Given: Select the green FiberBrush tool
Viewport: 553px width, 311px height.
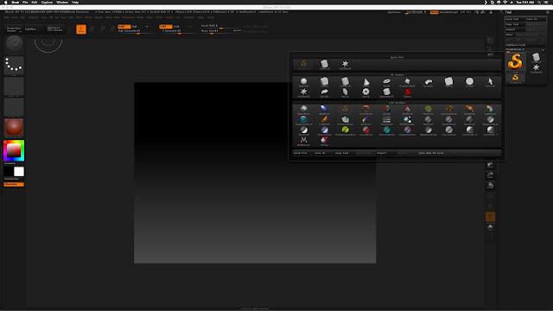Looking at the screenshot, I should [429, 110].
